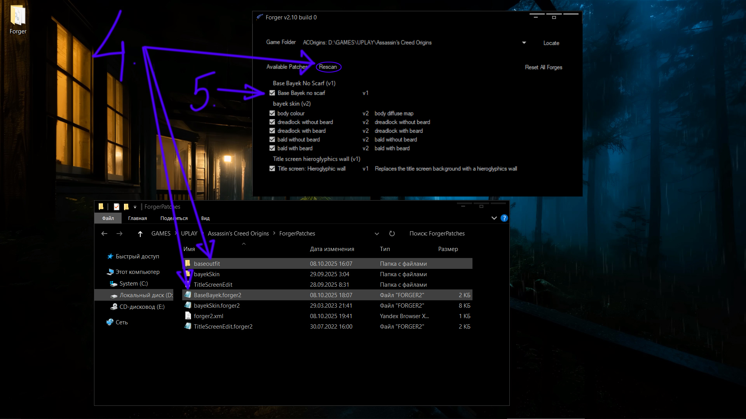Image resolution: width=746 pixels, height=419 pixels.
Task: Go up one folder level arrow
Action: click(x=140, y=234)
